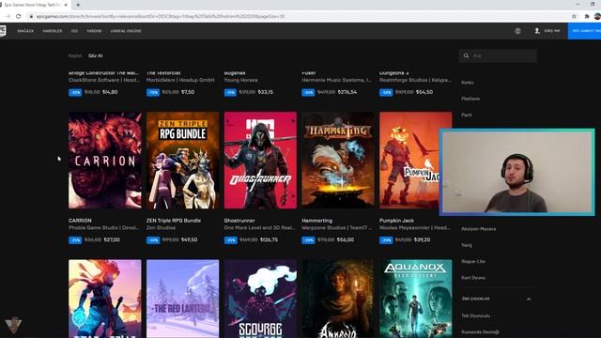The height and width of the screenshot is (338, 601).
Task: Click the Ghostrunner title text
Action: coord(239,221)
